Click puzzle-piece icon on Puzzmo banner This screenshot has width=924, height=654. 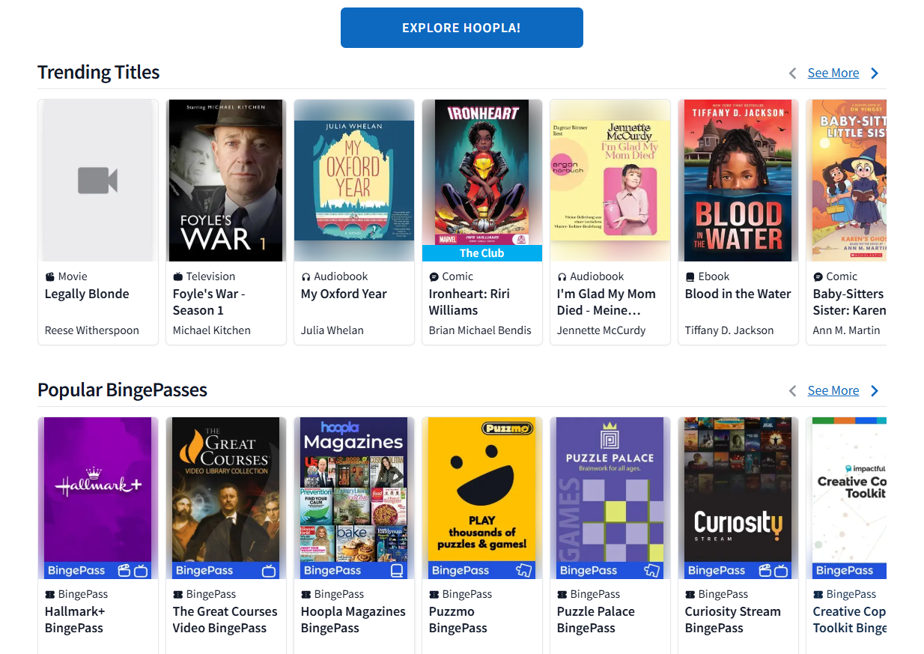coord(524,571)
